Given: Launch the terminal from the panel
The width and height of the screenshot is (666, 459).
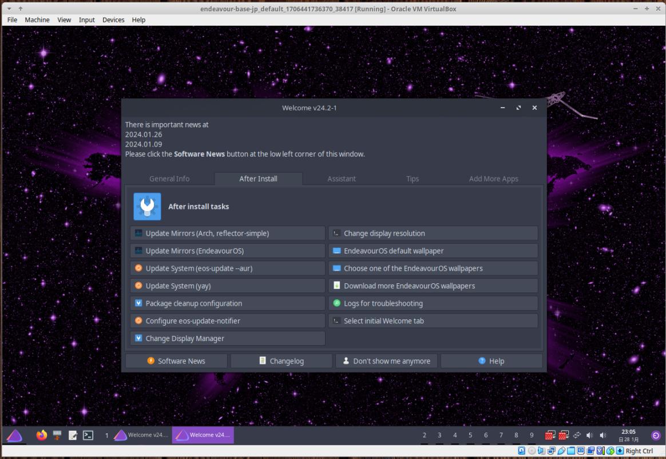Looking at the screenshot, I should click(88, 435).
